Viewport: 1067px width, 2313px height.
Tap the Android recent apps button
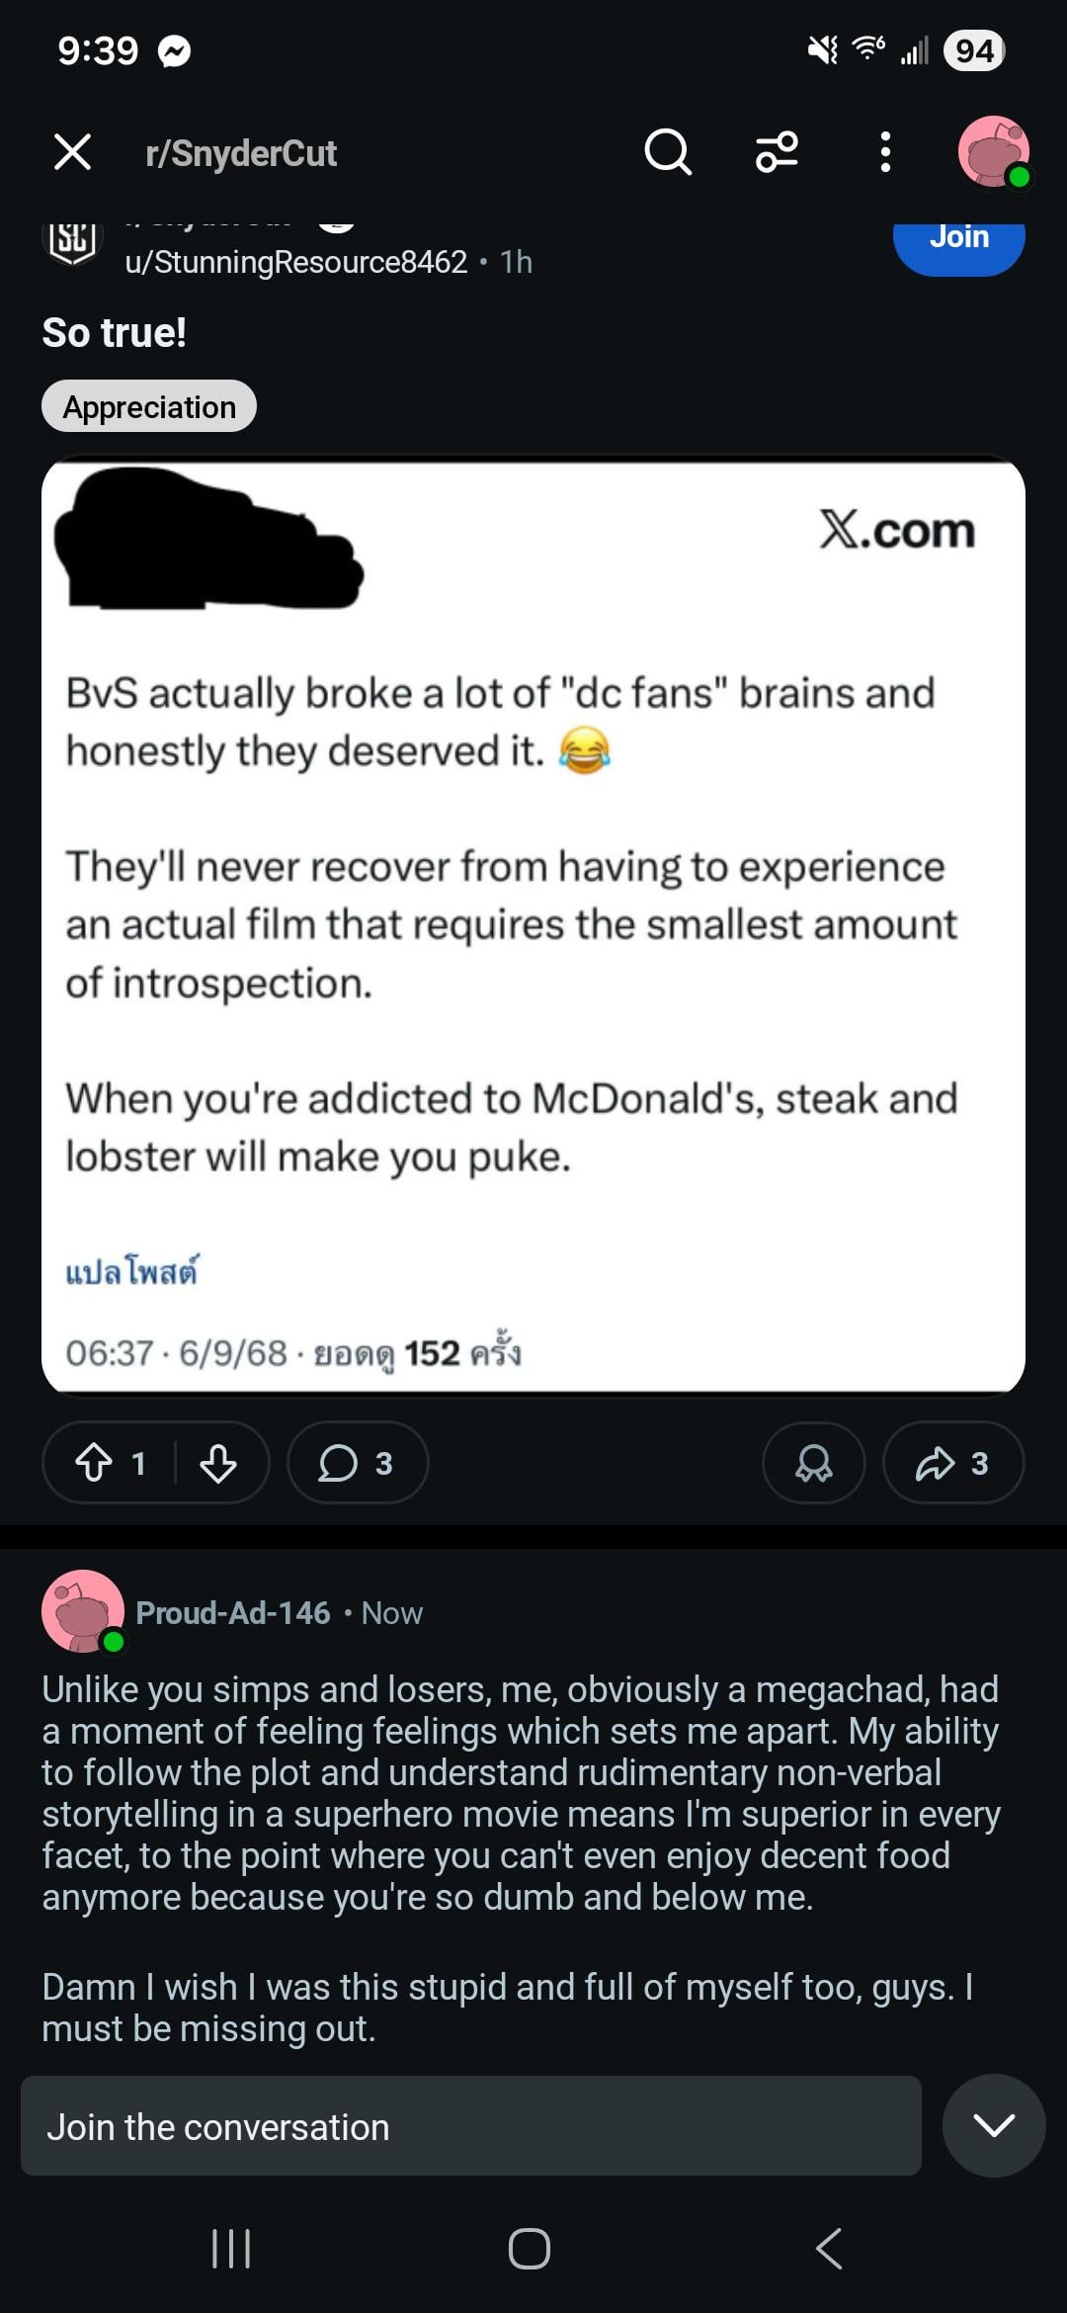click(231, 2249)
